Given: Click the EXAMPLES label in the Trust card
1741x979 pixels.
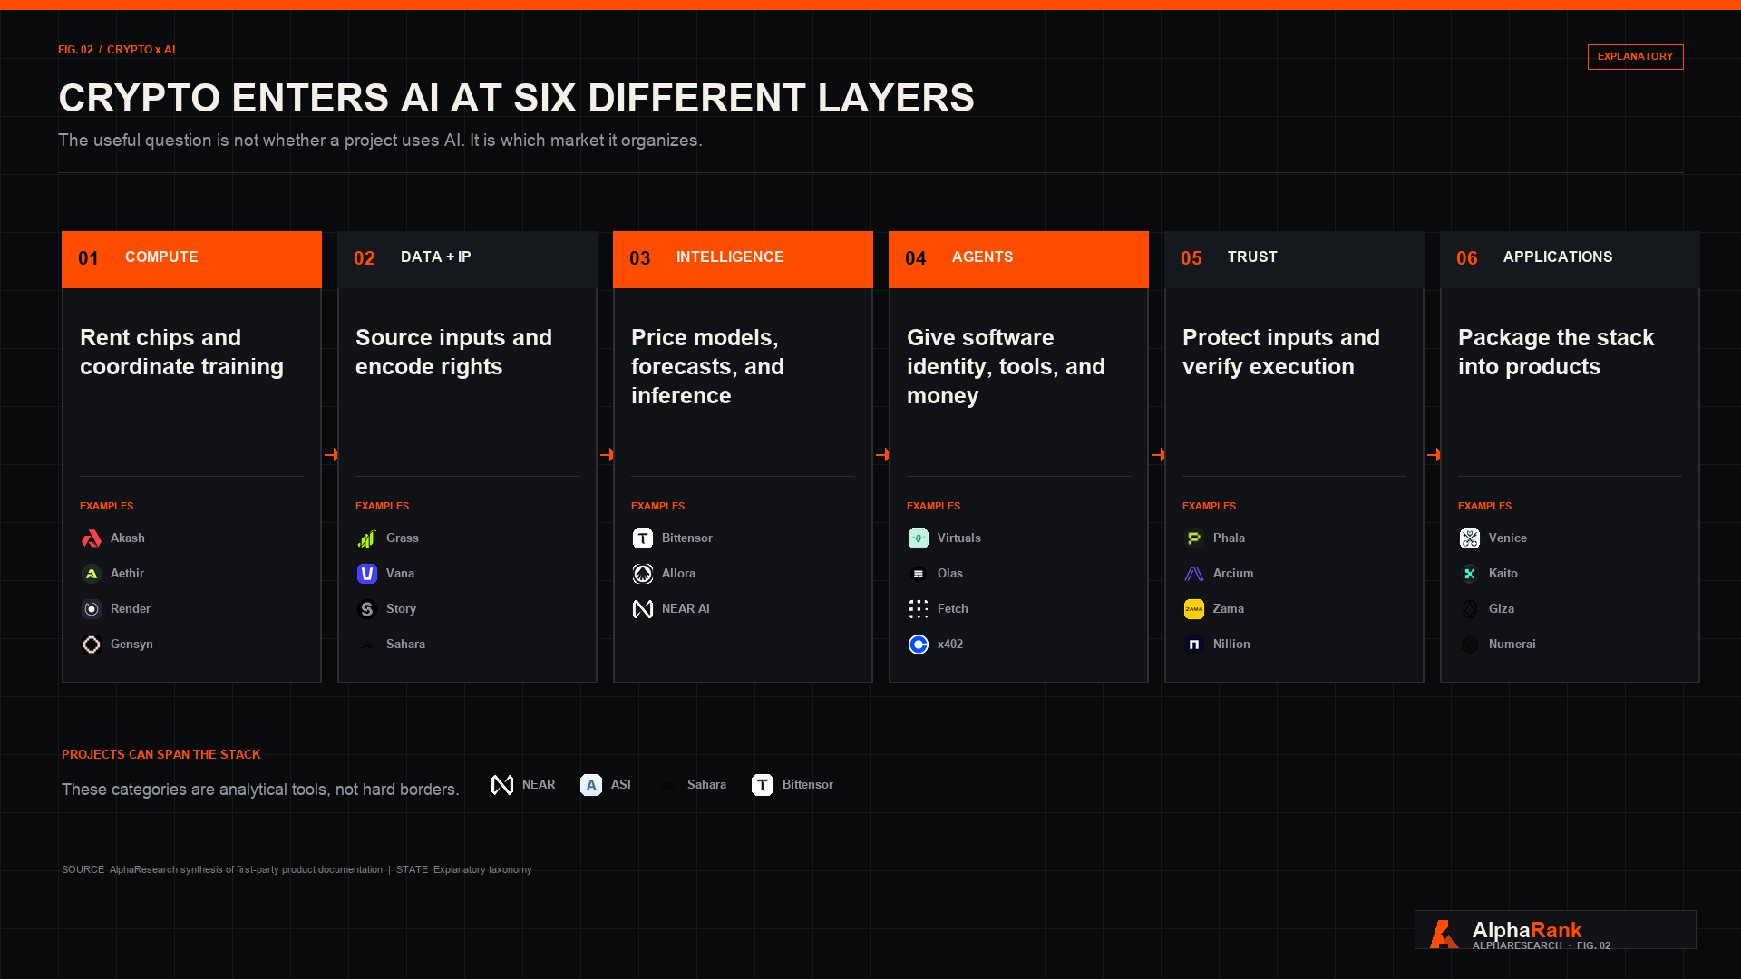Looking at the screenshot, I should tap(1209, 507).
